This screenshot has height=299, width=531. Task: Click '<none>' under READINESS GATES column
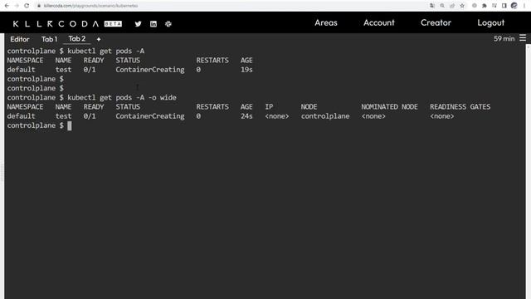coord(442,116)
